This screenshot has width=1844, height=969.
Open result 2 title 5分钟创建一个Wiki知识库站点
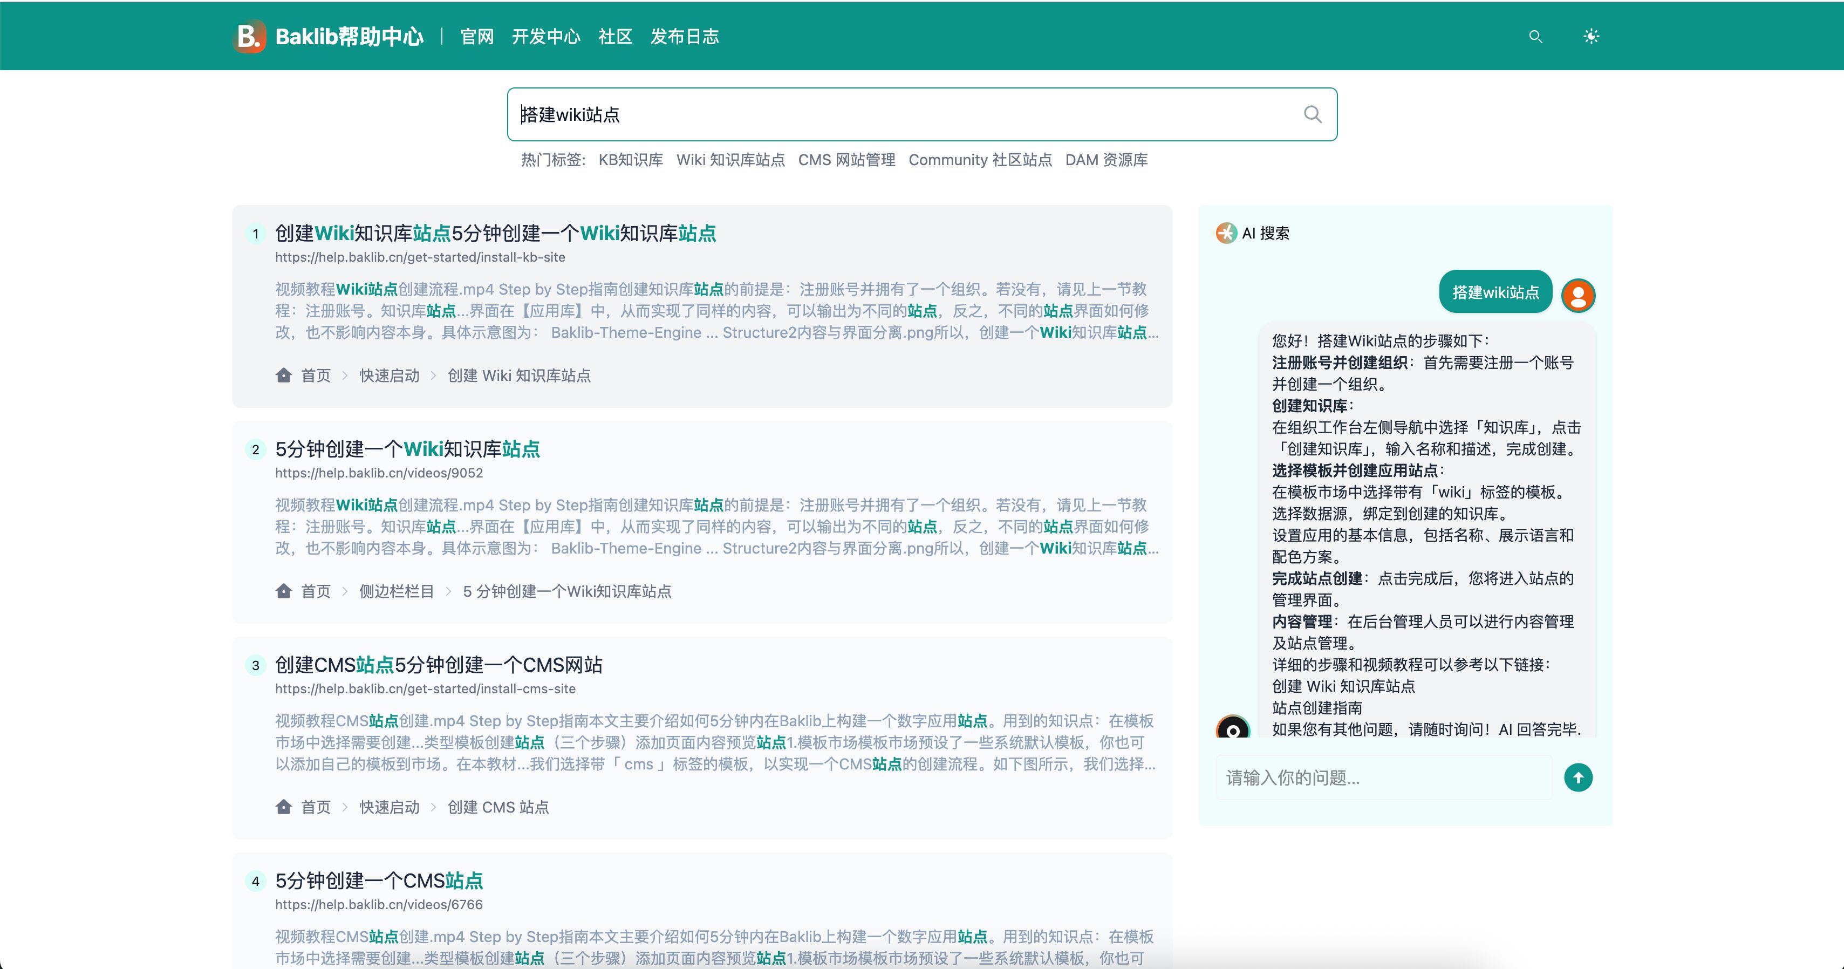point(407,449)
